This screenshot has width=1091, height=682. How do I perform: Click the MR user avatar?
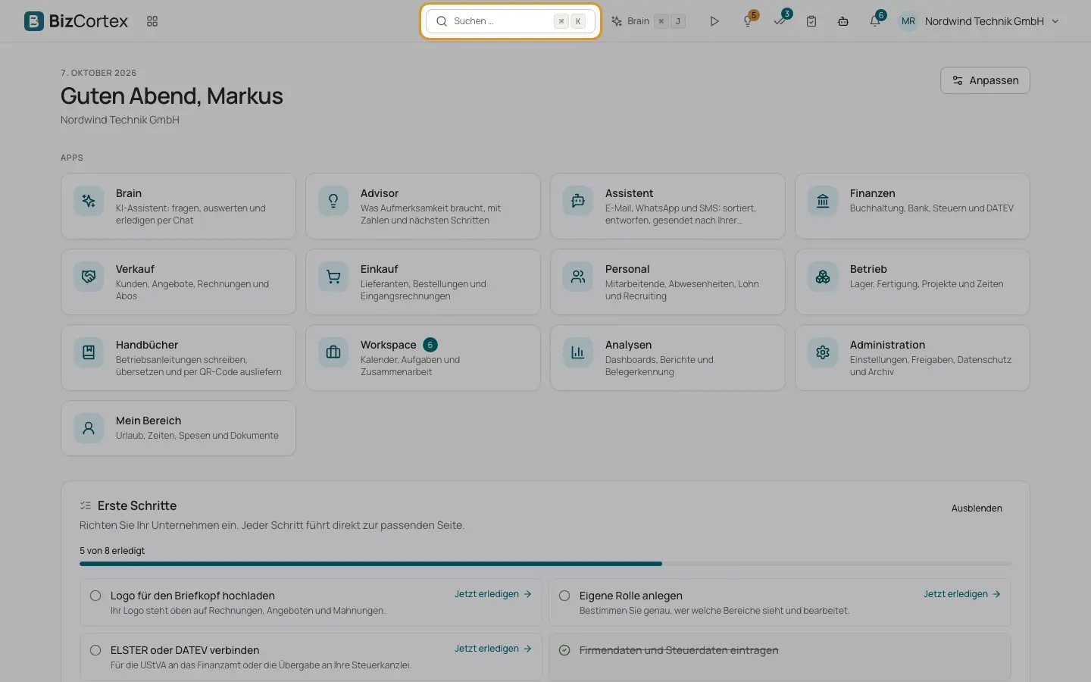(x=908, y=21)
